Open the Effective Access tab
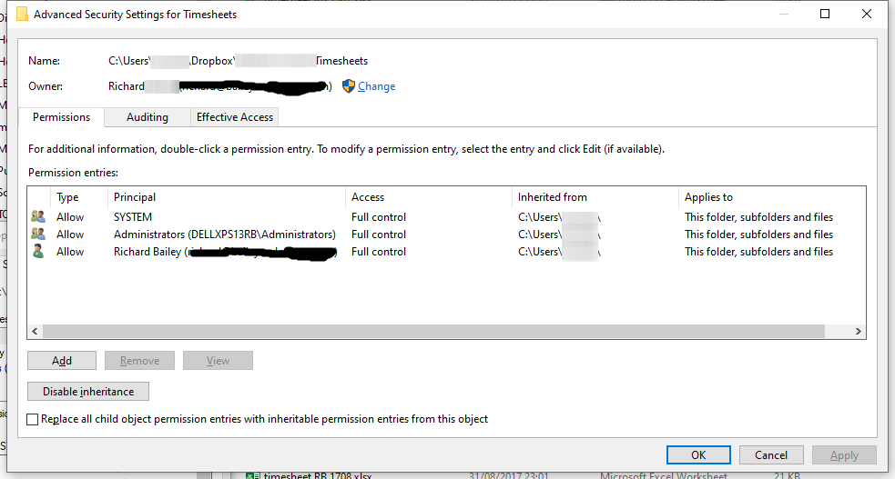The width and height of the screenshot is (895, 479). coord(234,117)
